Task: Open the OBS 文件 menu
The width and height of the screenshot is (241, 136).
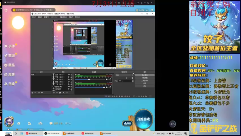Action: tap(34, 17)
